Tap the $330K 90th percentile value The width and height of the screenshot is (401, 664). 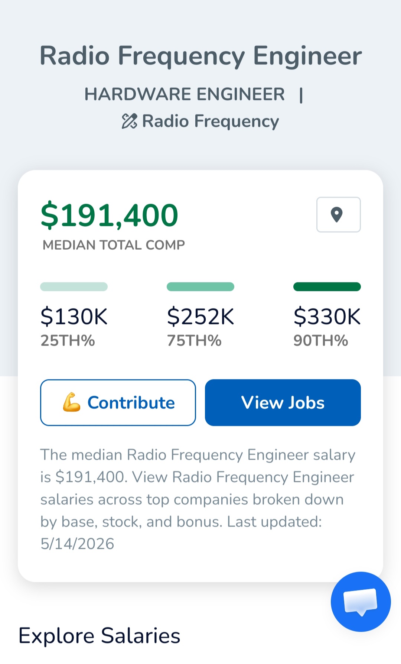(327, 317)
